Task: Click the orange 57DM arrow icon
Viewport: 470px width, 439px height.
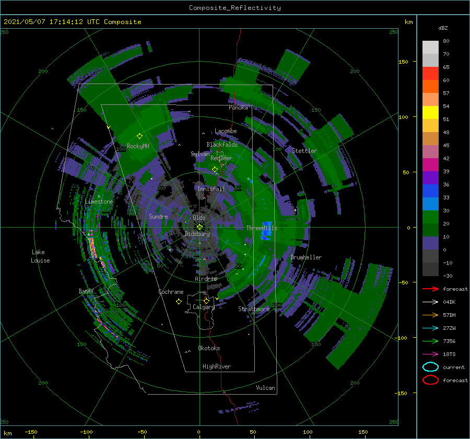Action: click(x=430, y=315)
